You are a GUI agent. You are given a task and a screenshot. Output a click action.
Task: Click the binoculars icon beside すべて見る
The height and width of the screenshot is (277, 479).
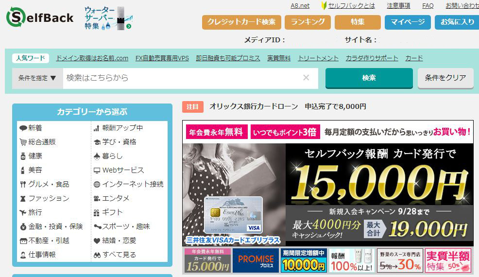(x=97, y=255)
